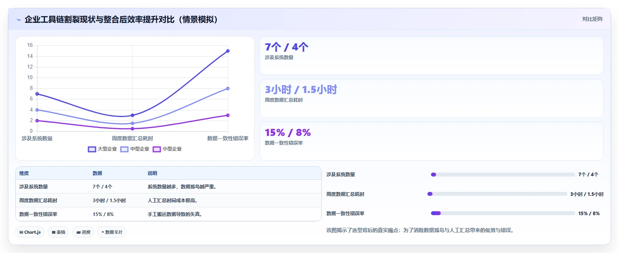
Task: Click the 对比矩阵 label
Action: [592, 19]
